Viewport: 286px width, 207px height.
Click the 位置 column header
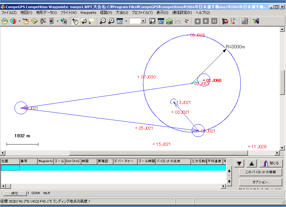[10, 161]
